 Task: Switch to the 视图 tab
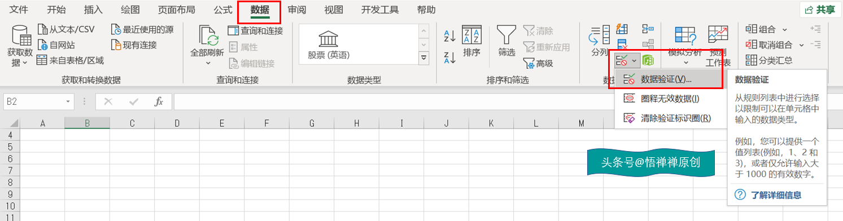[x=333, y=10]
